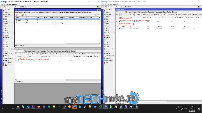This screenshot has width=202, height=113.
Task: Click Redo arrow in right WinBox toolbar
Action: coord(105,7)
